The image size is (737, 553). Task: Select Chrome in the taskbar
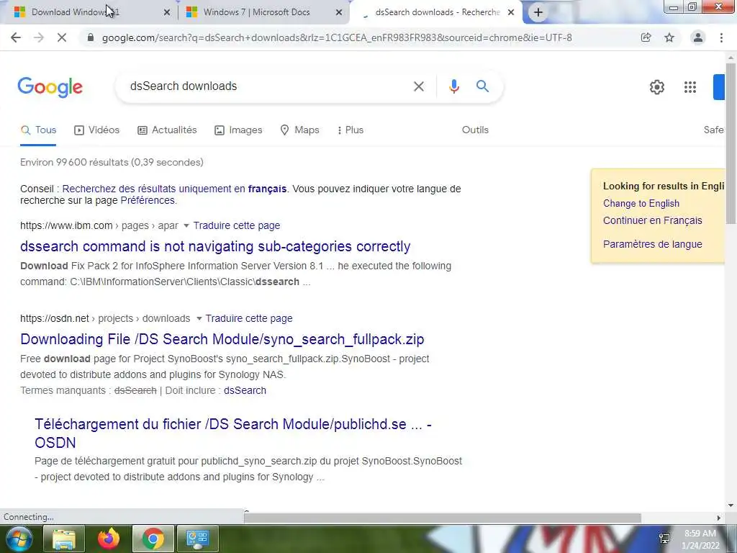(x=153, y=539)
